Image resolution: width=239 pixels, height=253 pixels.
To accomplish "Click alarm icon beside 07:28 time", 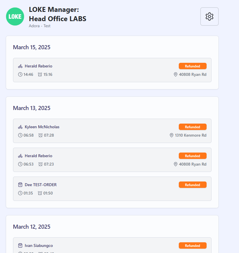I will (41, 135).
